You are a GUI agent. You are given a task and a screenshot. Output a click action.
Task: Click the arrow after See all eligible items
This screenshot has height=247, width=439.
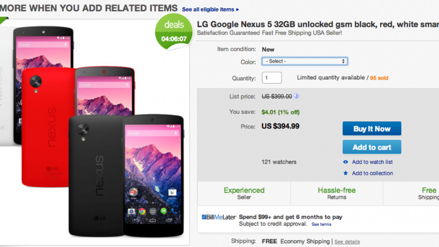click(x=238, y=10)
